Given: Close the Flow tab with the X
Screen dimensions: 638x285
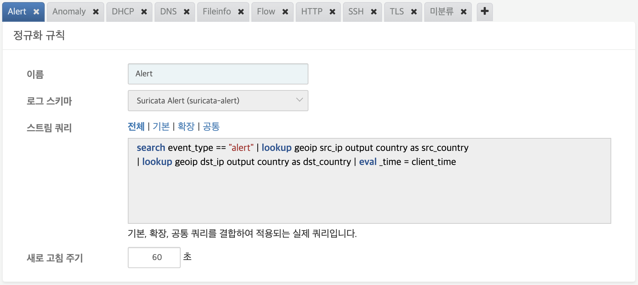Looking at the screenshot, I should [x=285, y=12].
